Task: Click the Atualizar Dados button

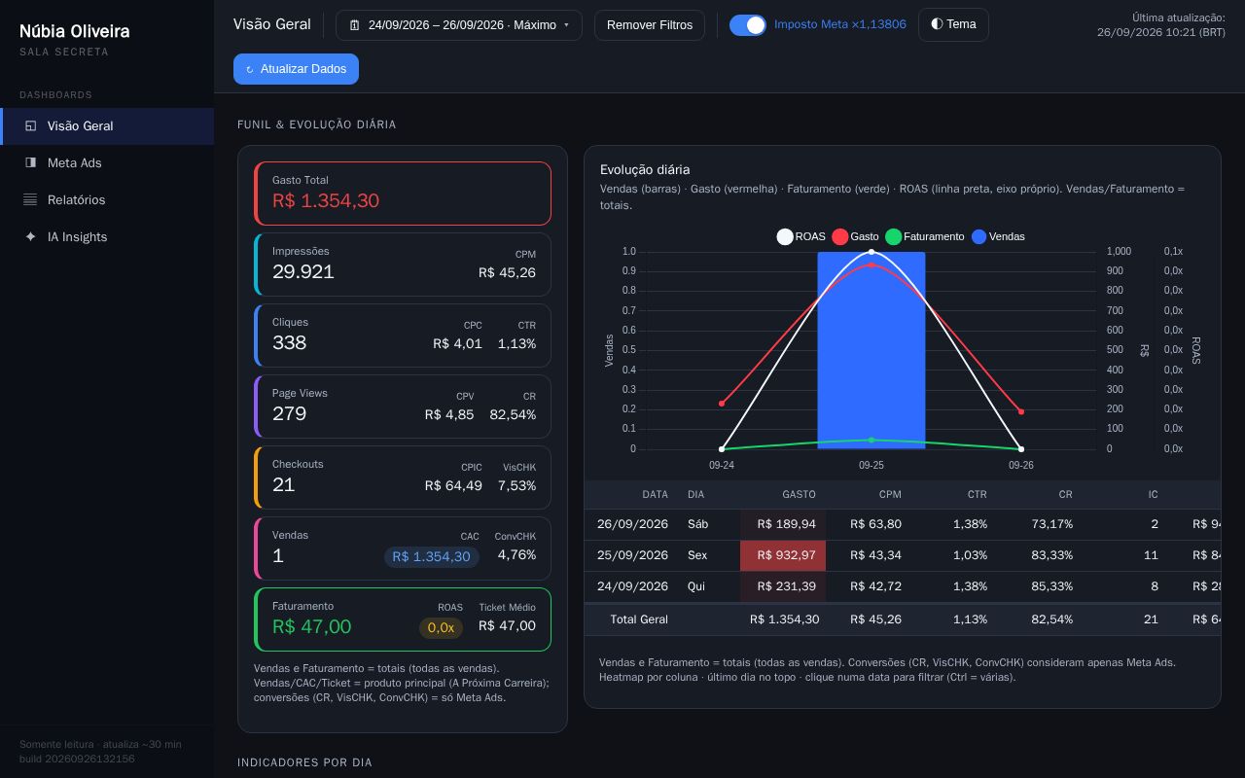Action: (x=296, y=69)
